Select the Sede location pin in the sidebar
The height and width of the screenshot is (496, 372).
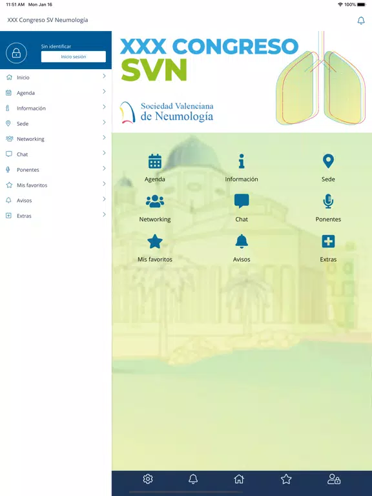pyautogui.click(x=8, y=123)
